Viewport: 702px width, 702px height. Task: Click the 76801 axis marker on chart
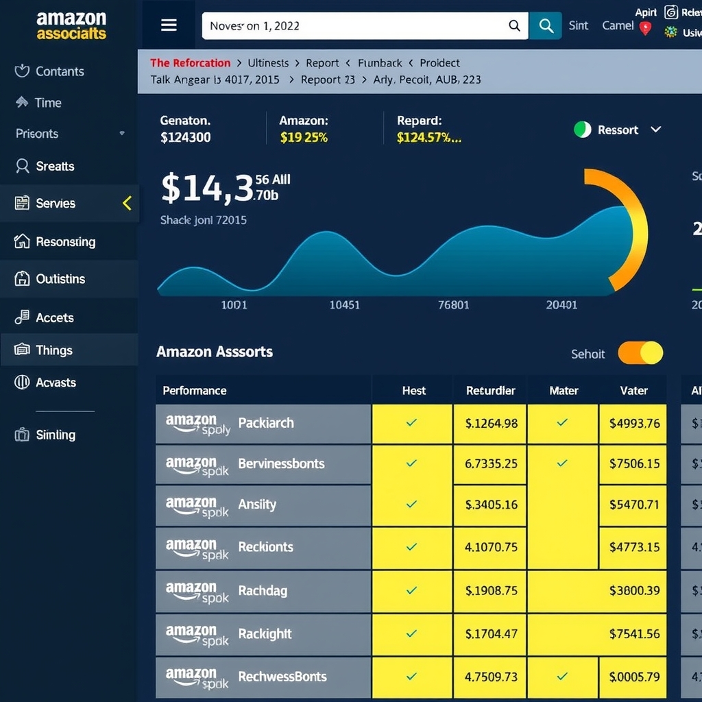(454, 305)
